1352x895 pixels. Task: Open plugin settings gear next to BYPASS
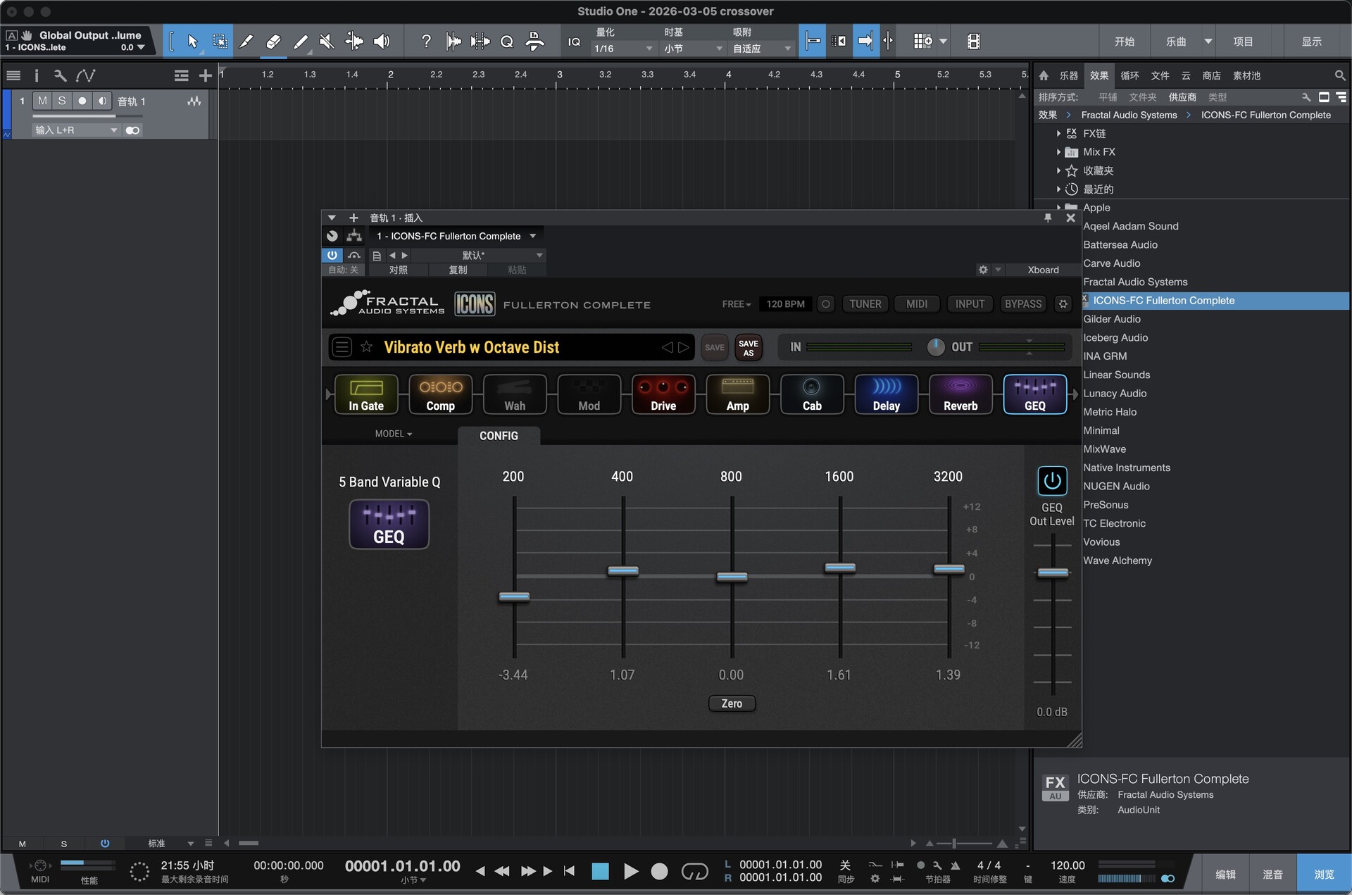(x=1063, y=304)
